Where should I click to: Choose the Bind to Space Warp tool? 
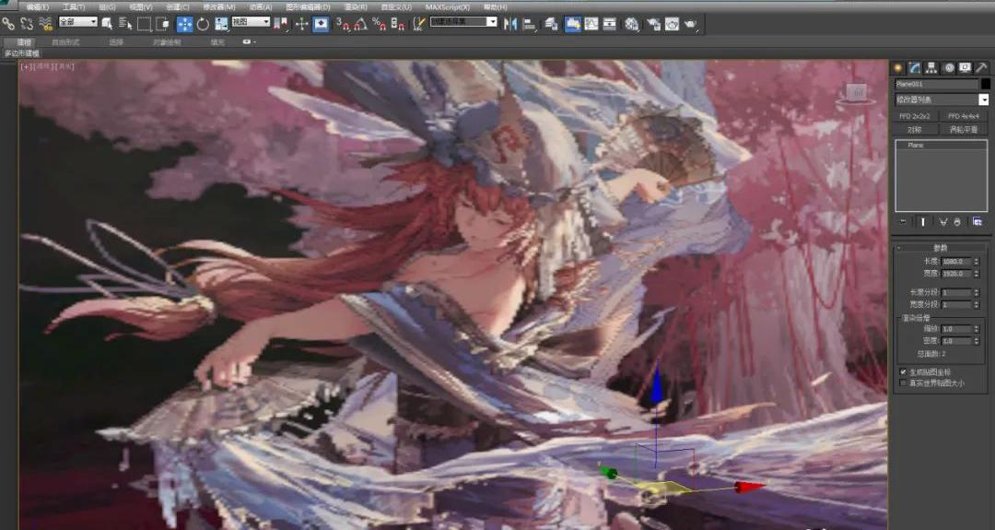tap(45, 24)
